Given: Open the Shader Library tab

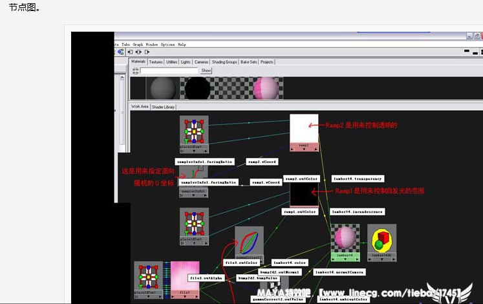Looking at the screenshot, I should pyautogui.click(x=164, y=107).
